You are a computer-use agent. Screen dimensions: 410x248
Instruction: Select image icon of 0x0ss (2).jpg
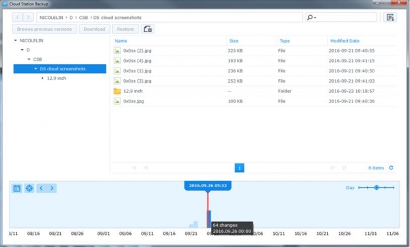(x=117, y=51)
